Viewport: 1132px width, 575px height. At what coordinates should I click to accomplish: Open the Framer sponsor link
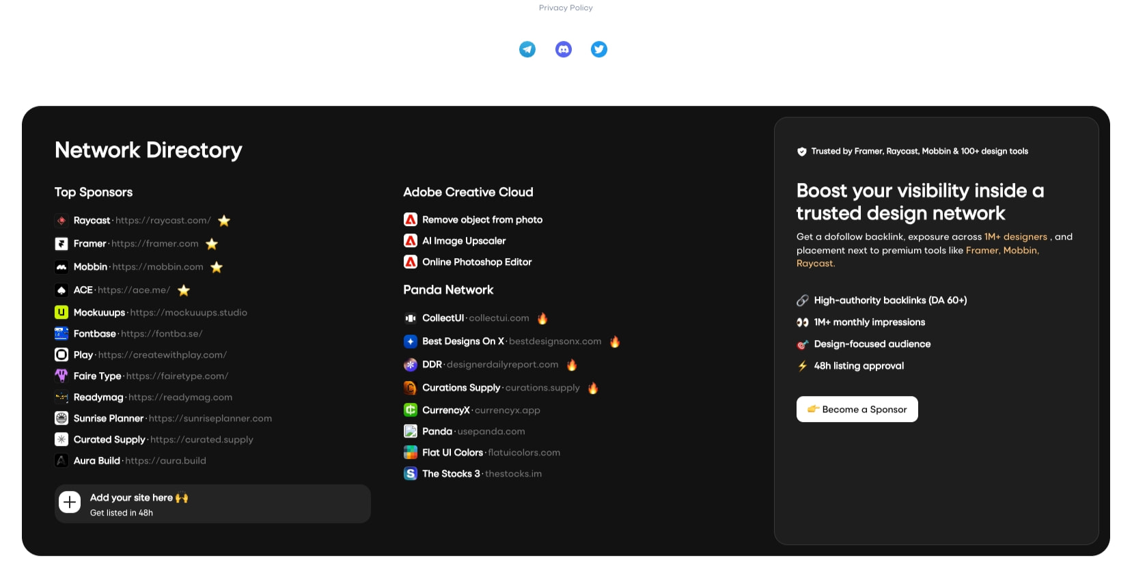(136, 244)
